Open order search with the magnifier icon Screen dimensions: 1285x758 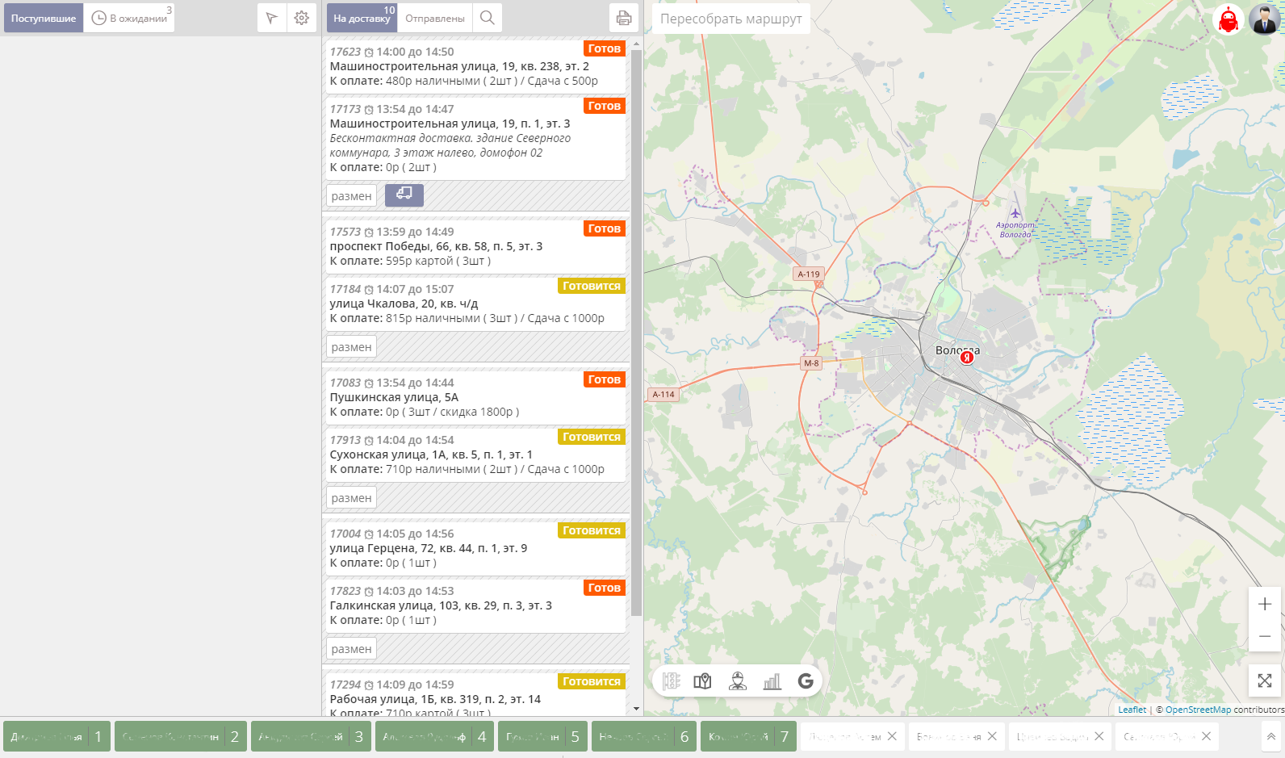pos(488,18)
